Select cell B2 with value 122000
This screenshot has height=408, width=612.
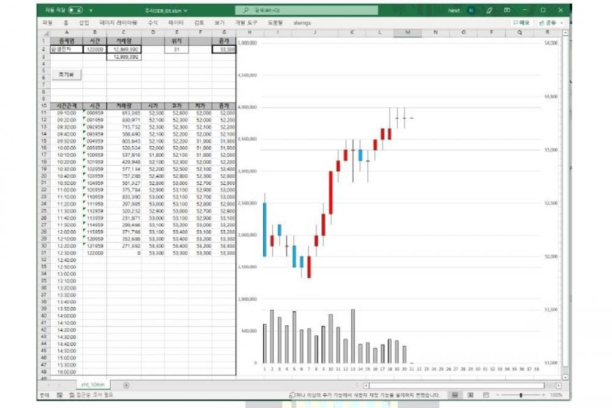(95, 50)
